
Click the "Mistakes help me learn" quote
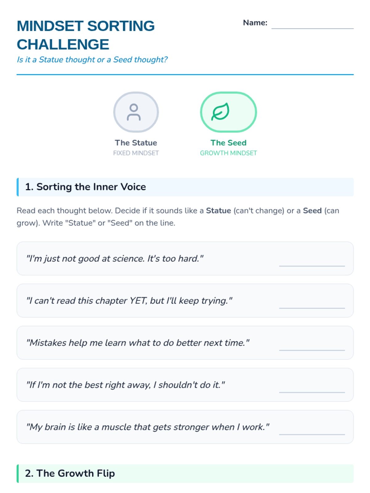(x=138, y=343)
